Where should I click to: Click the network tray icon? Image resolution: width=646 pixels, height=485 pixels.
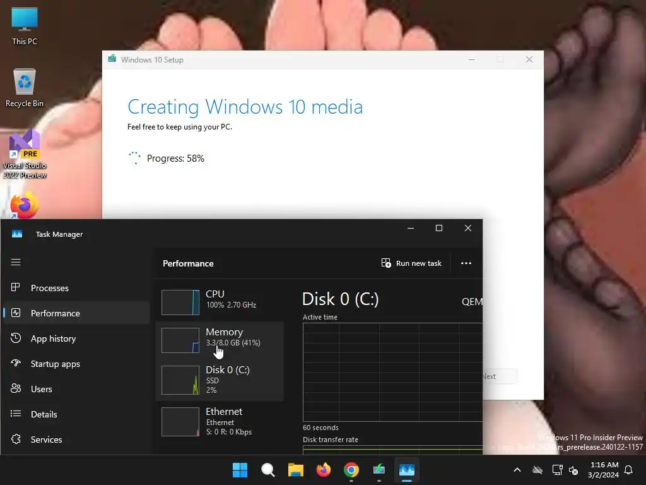pos(557,470)
